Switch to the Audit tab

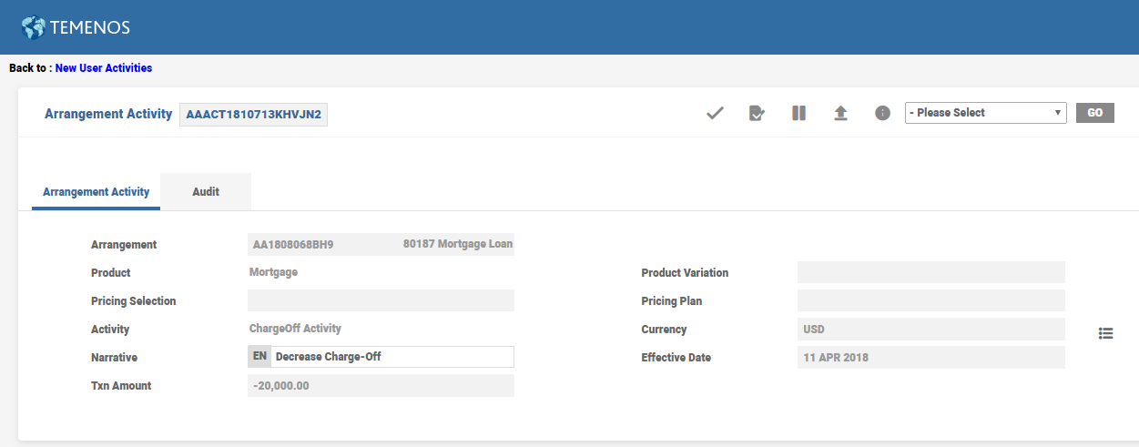click(x=206, y=192)
